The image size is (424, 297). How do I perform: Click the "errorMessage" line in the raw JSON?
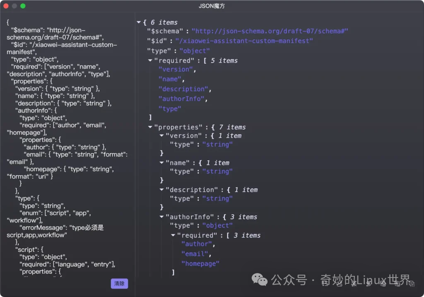coord(62,227)
